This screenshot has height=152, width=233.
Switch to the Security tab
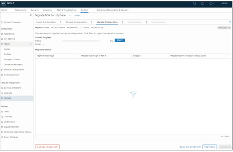[x=35, y=10]
